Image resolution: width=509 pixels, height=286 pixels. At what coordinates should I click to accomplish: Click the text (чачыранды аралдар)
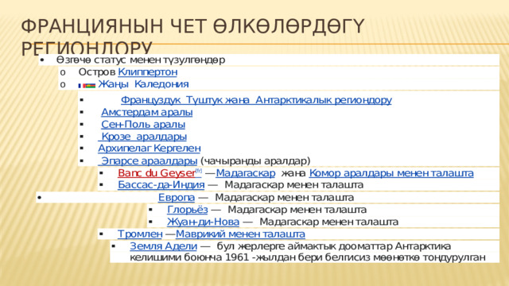[x=255, y=160]
